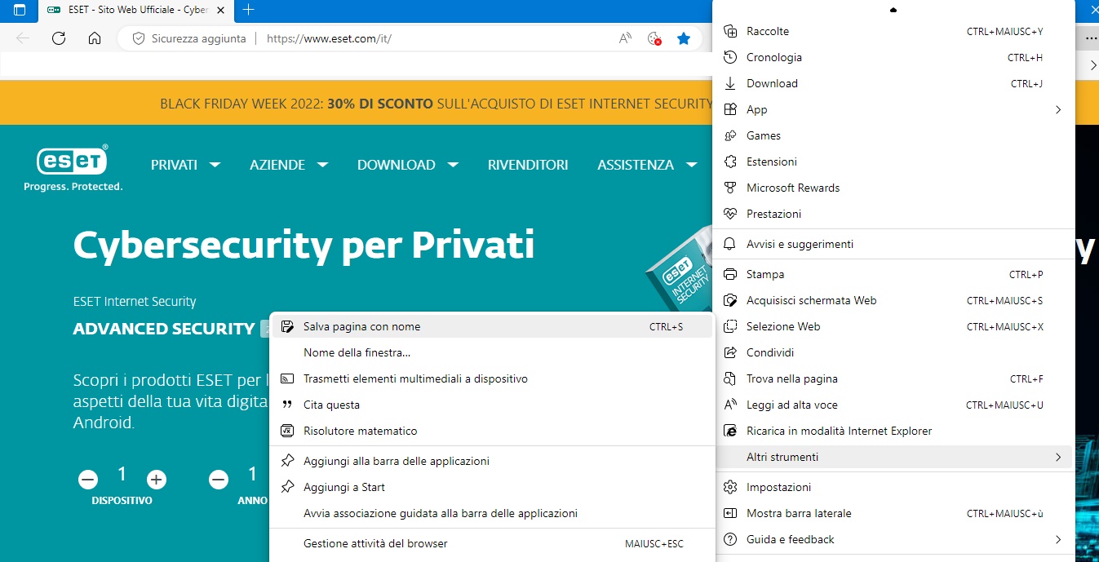Click the Guida e feedback question icon
Screen dimensions: 1099x562
click(x=731, y=539)
